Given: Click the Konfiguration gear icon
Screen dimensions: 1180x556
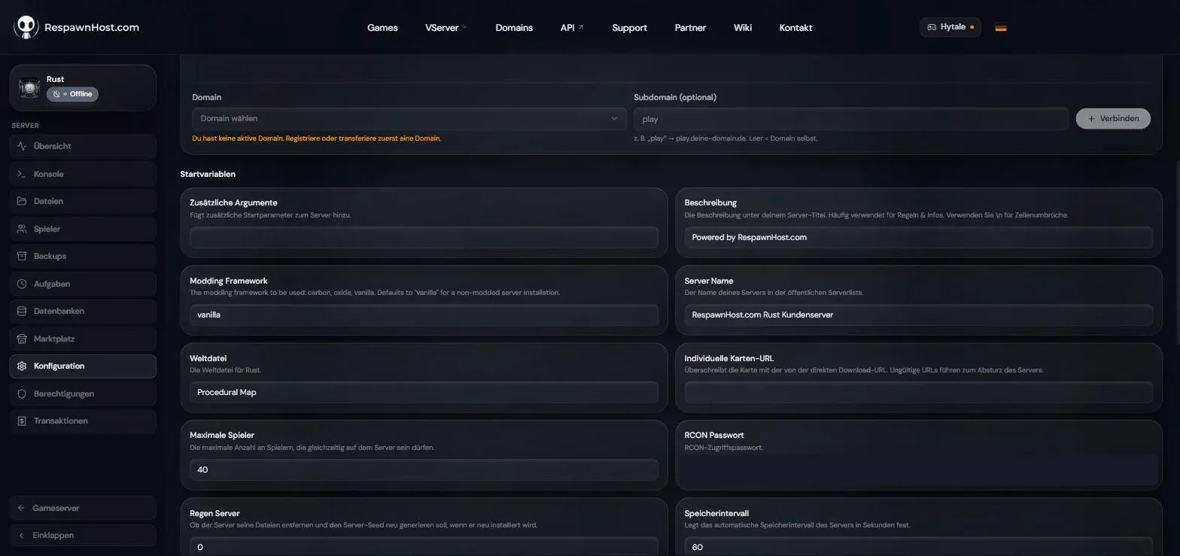Looking at the screenshot, I should [x=22, y=366].
